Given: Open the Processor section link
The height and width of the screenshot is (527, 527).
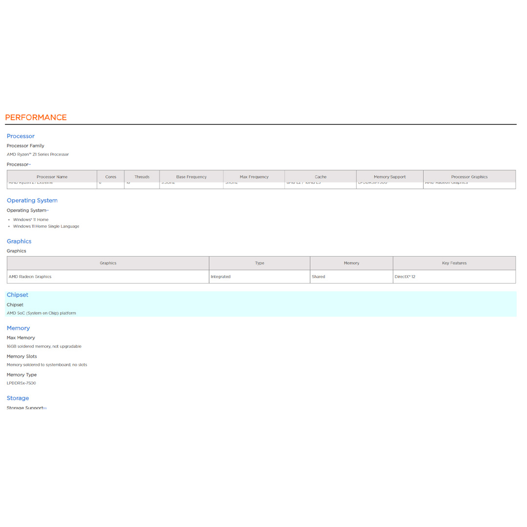Looking at the screenshot, I should click(20, 136).
